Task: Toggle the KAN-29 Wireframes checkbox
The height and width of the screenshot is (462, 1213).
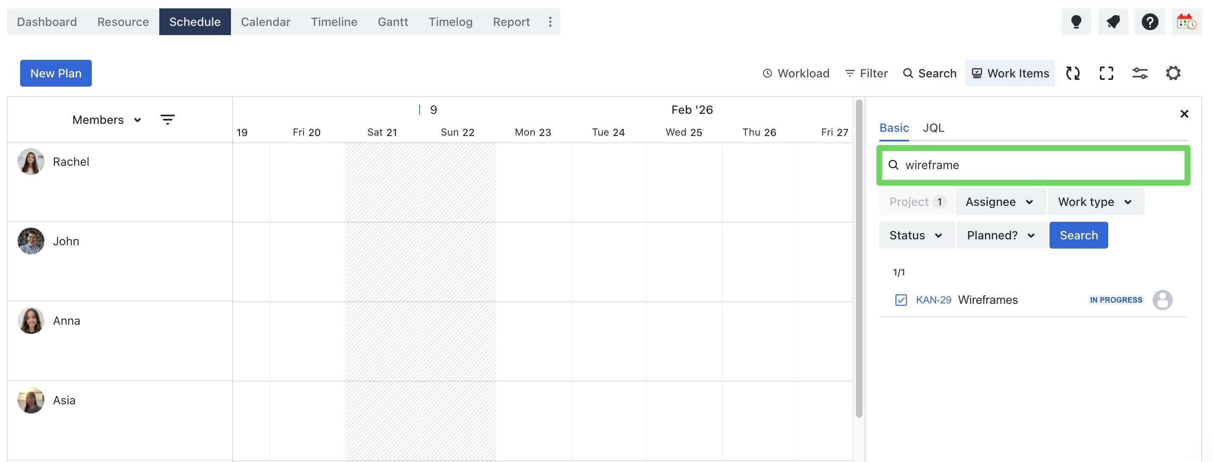Action: pos(900,300)
